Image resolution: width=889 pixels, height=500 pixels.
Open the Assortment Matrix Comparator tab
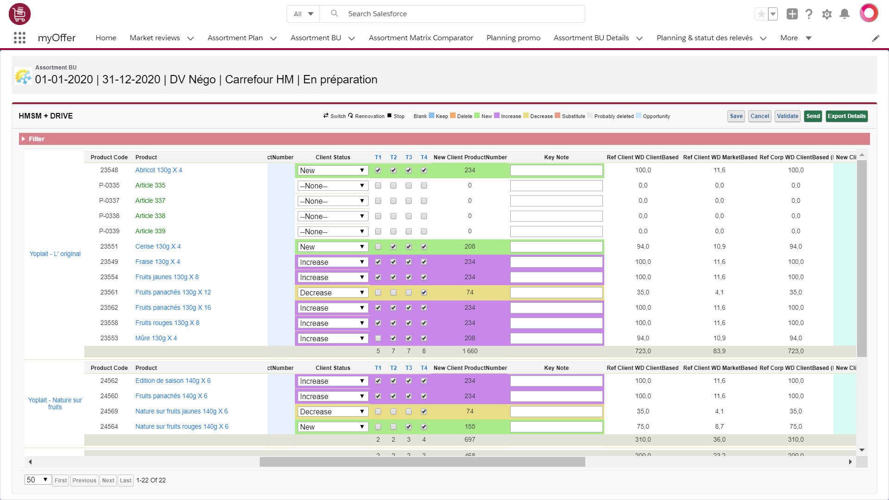[420, 38]
